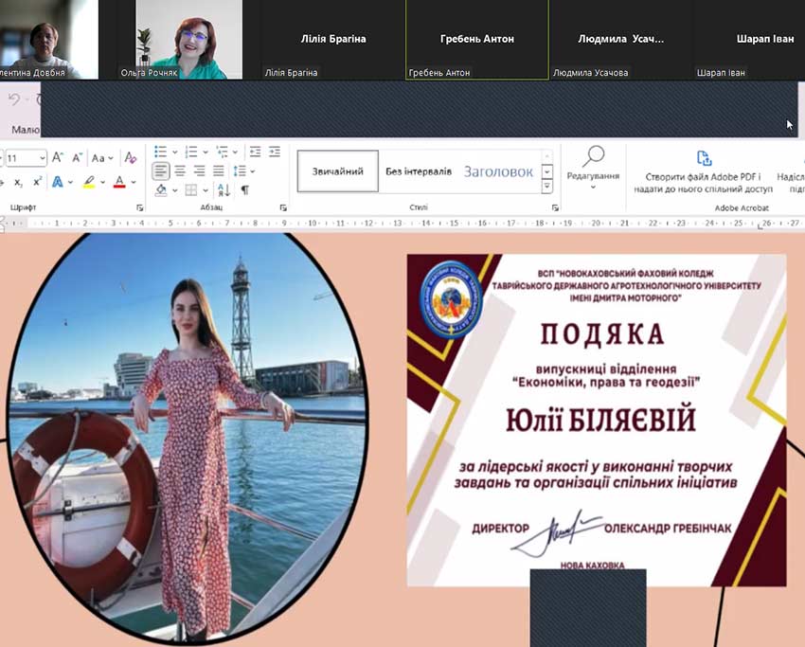Expand the styles gallery list

pyautogui.click(x=546, y=187)
